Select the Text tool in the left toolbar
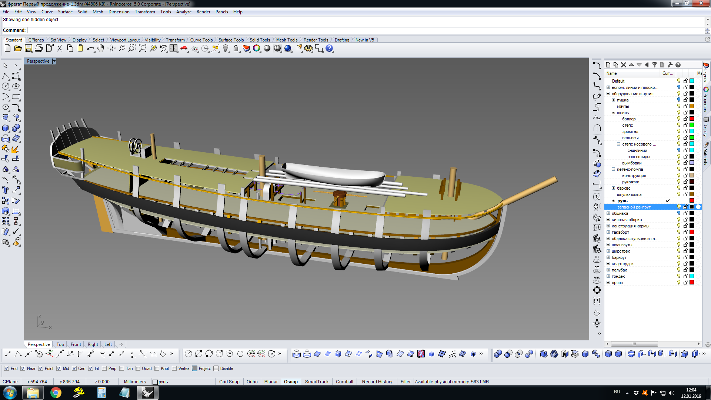This screenshot has width=711, height=400. (x=6, y=190)
